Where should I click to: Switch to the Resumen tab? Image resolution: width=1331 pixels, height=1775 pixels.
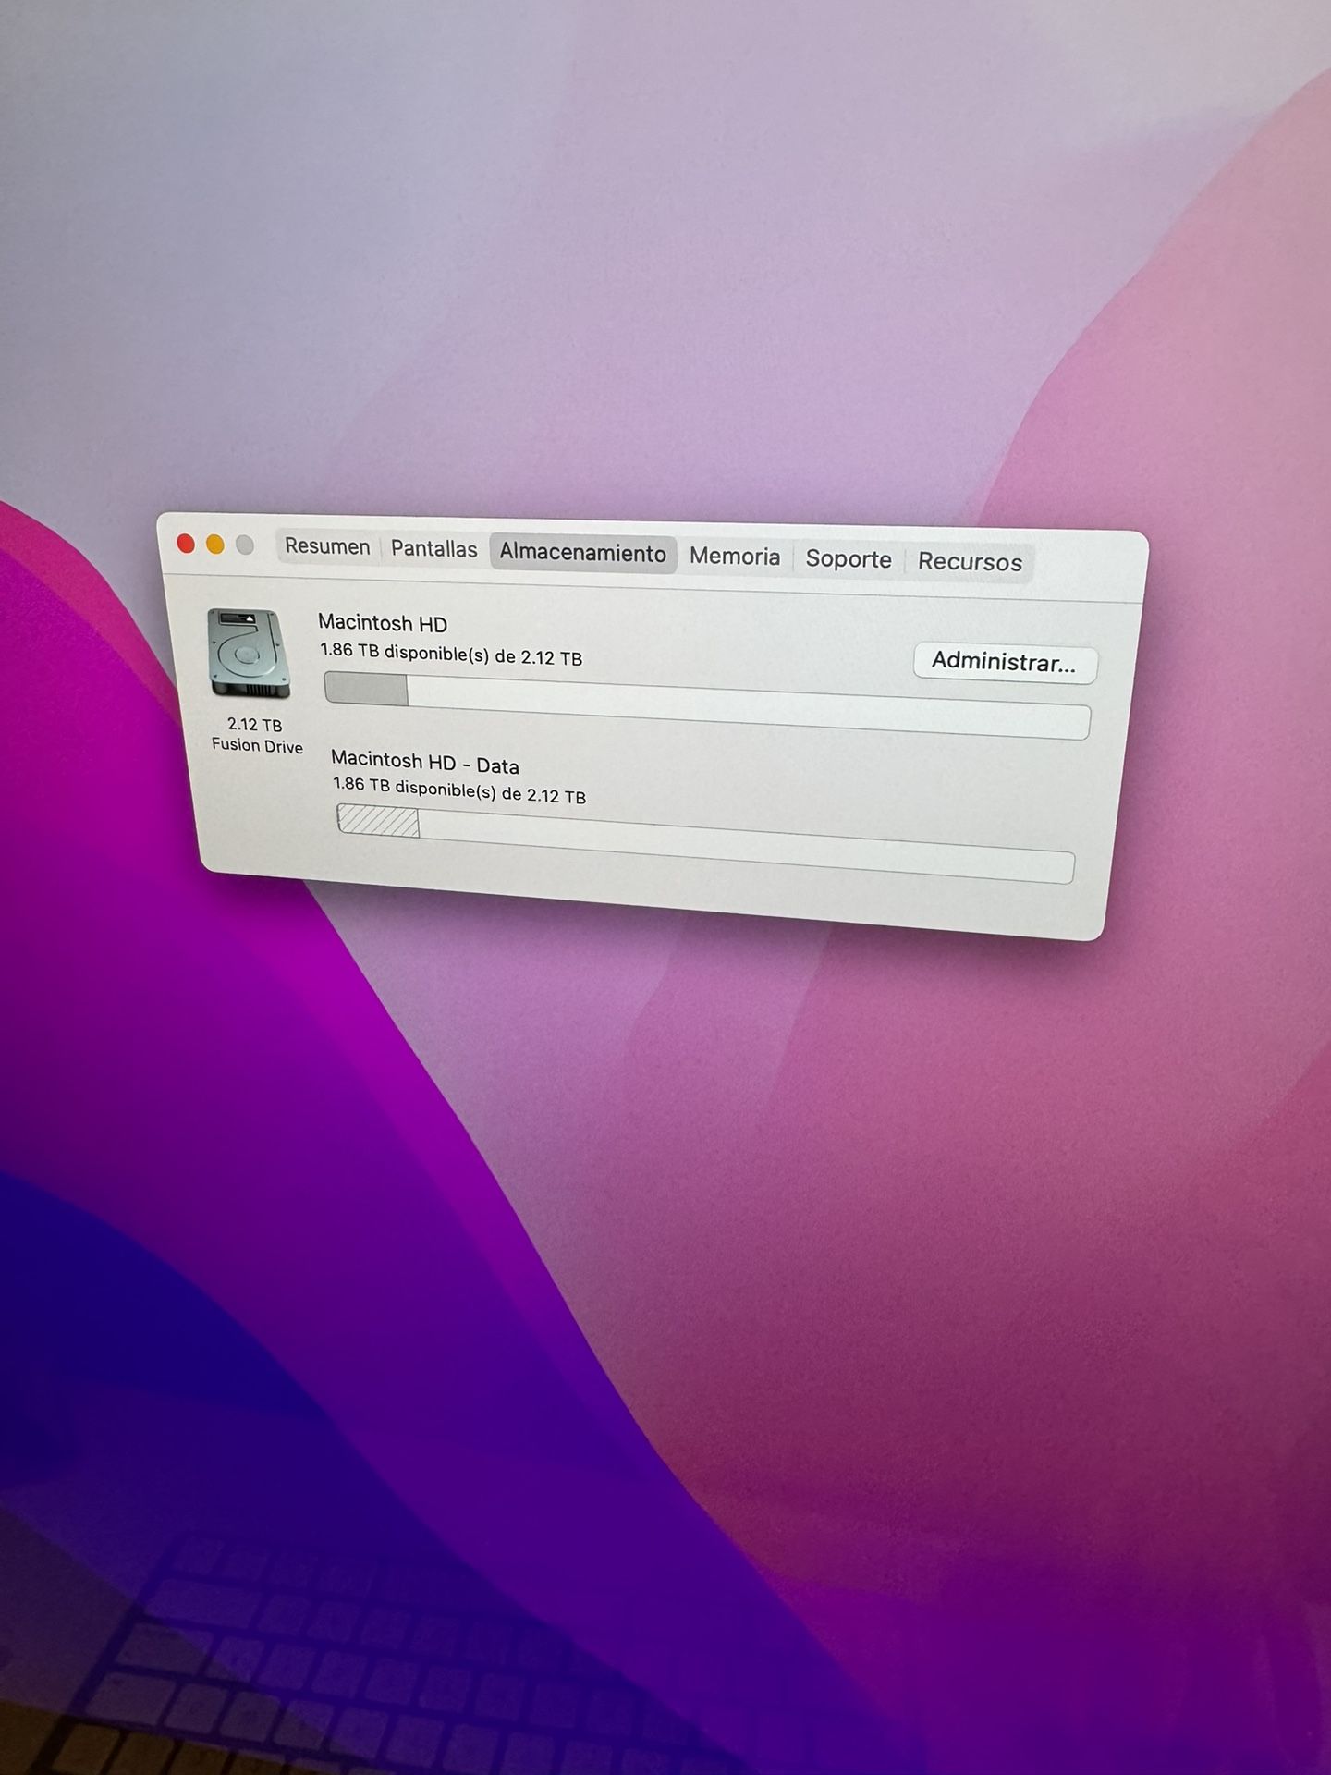click(x=327, y=546)
